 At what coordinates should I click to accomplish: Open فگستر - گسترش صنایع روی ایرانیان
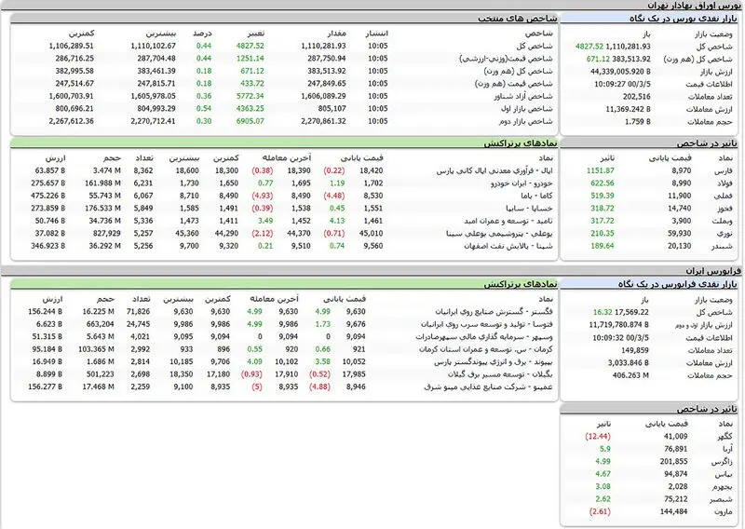point(494,312)
